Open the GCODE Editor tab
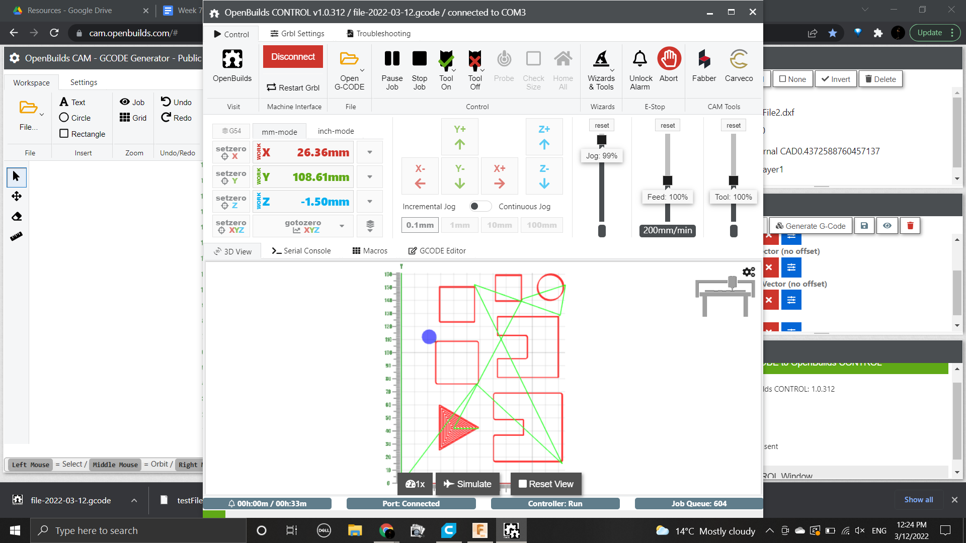Image resolution: width=966 pixels, height=543 pixels. click(x=437, y=251)
